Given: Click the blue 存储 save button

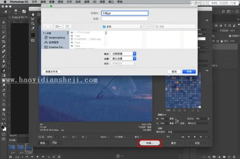Looking at the screenshot, I should click(189, 72).
